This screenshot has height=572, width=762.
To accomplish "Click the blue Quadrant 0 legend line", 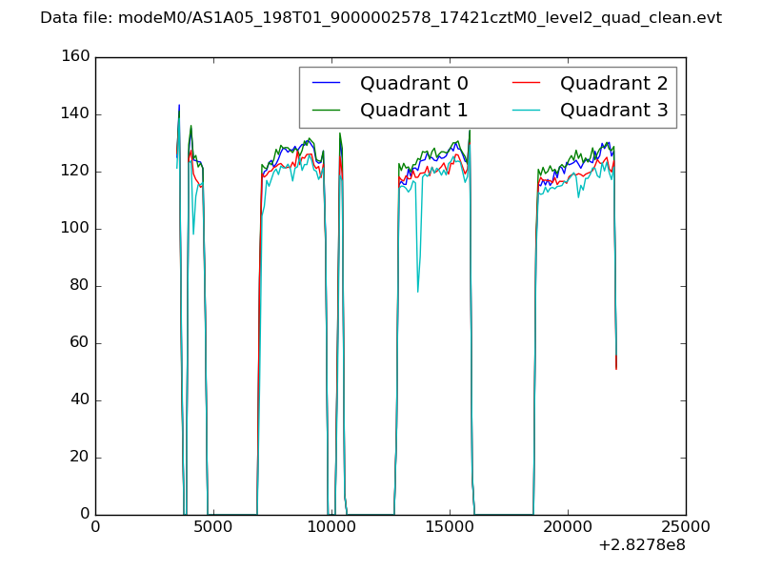I will (x=327, y=83).
